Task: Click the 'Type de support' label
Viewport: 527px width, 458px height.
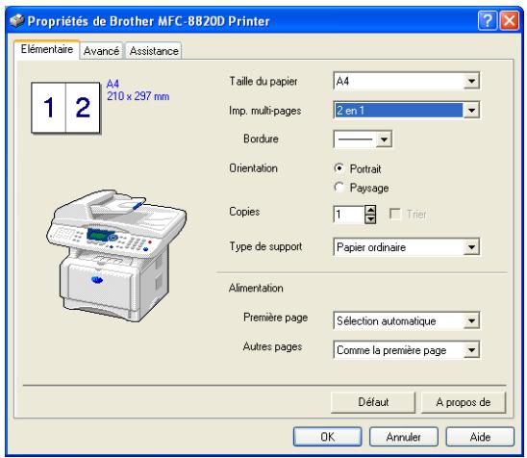Action: click(x=265, y=246)
